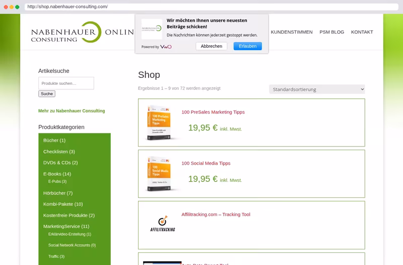Screen dimensions: 403x265
Task: Follow the Mehr zu Nabenhauer Consulting link
Action: (x=72, y=111)
